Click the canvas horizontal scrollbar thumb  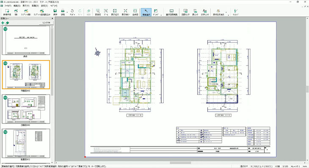tap(180, 162)
